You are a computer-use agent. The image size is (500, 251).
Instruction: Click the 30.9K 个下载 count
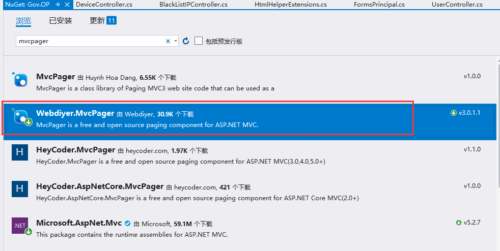point(175,114)
